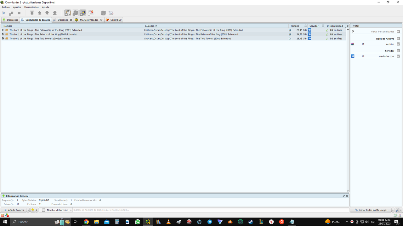Click the lock icon in Servidor header

(323, 26)
